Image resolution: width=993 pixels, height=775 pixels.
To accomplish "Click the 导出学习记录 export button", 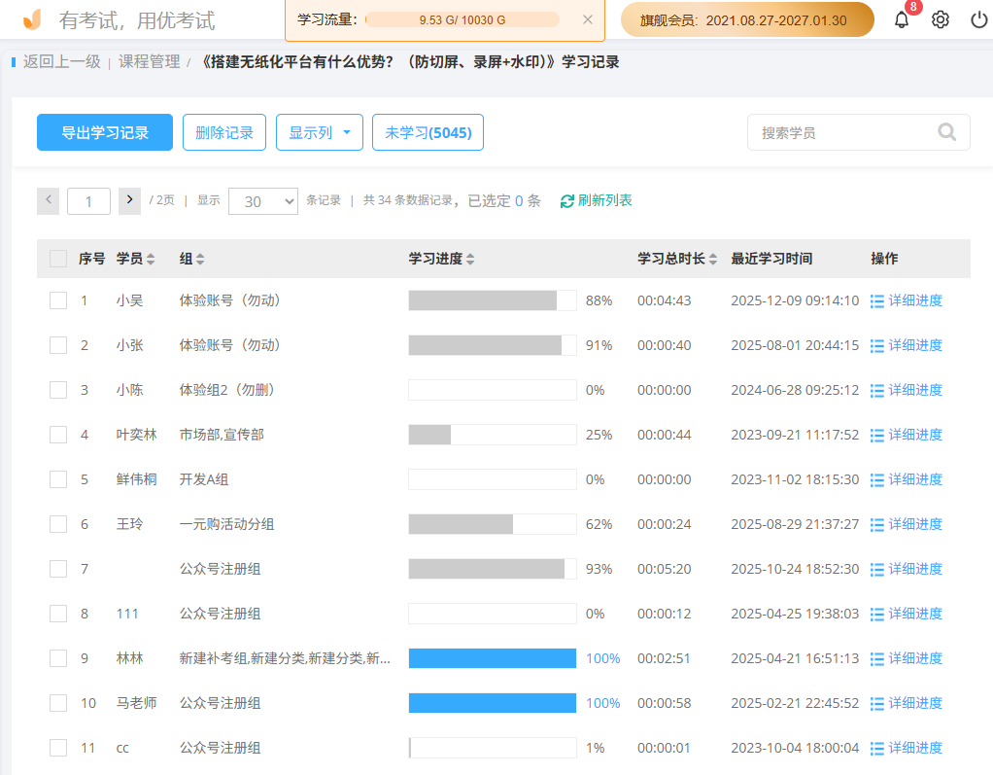I will coord(104,131).
